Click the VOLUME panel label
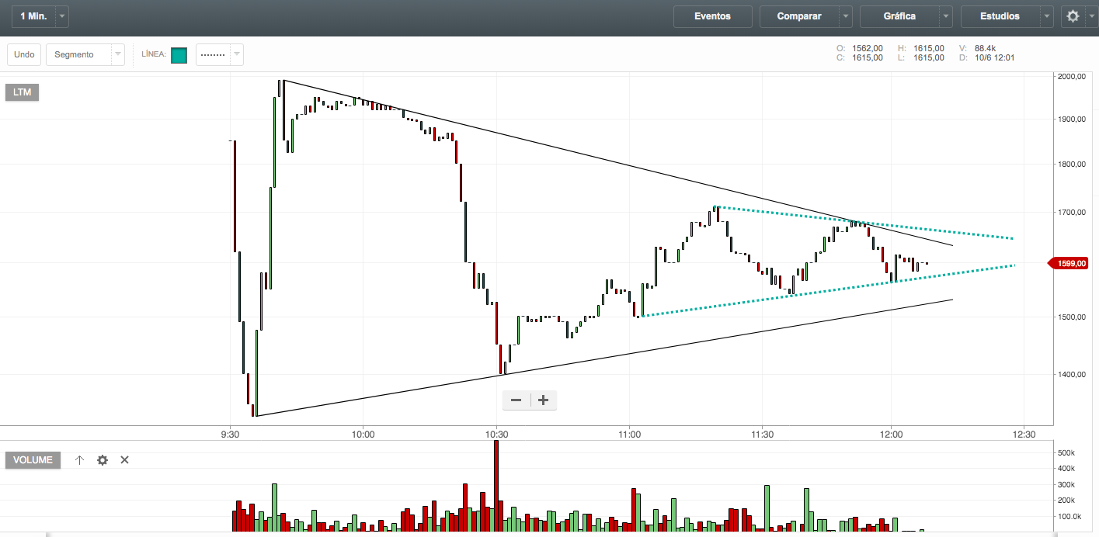Image resolution: width=1099 pixels, height=537 pixels. [x=33, y=460]
